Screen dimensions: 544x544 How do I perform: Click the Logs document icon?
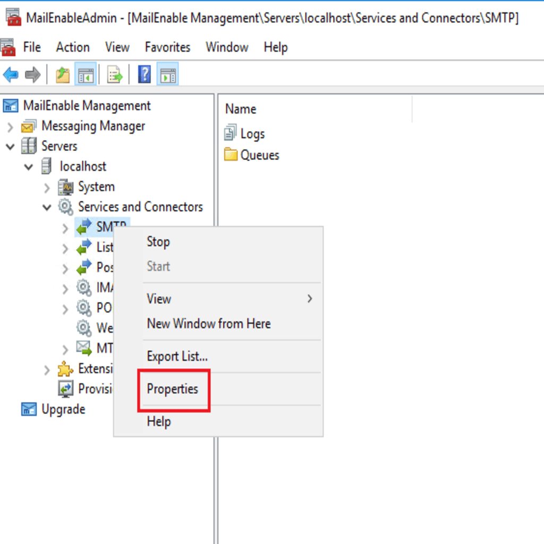coord(231,133)
